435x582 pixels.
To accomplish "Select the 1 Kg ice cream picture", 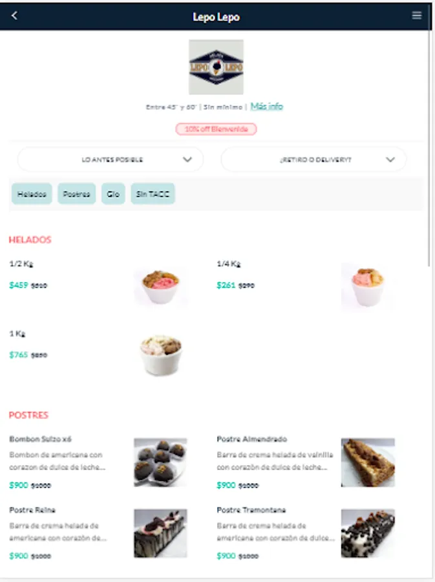I will (x=160, y=355).
